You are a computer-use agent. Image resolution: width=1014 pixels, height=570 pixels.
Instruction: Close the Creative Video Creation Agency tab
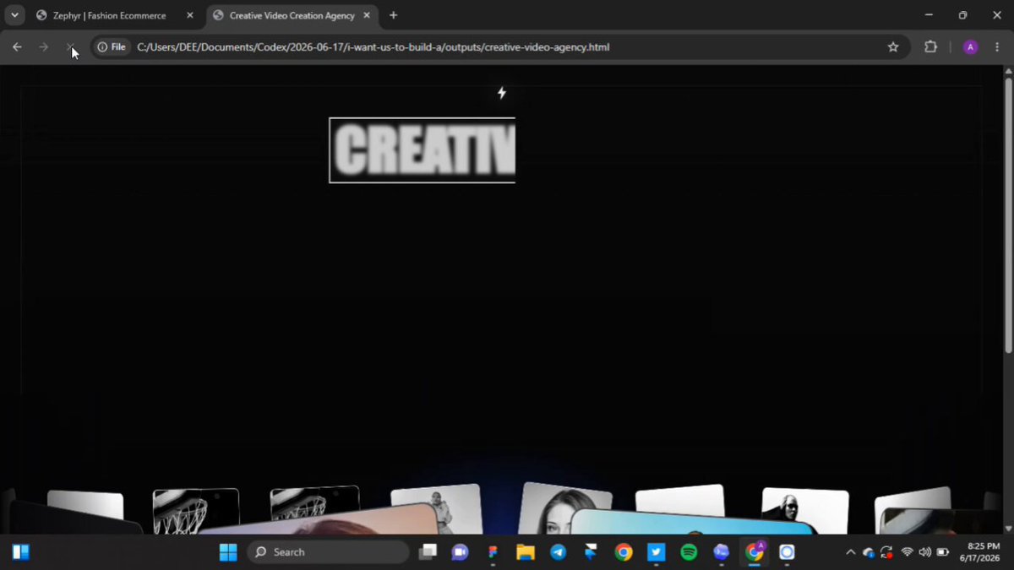coord(367,15)
